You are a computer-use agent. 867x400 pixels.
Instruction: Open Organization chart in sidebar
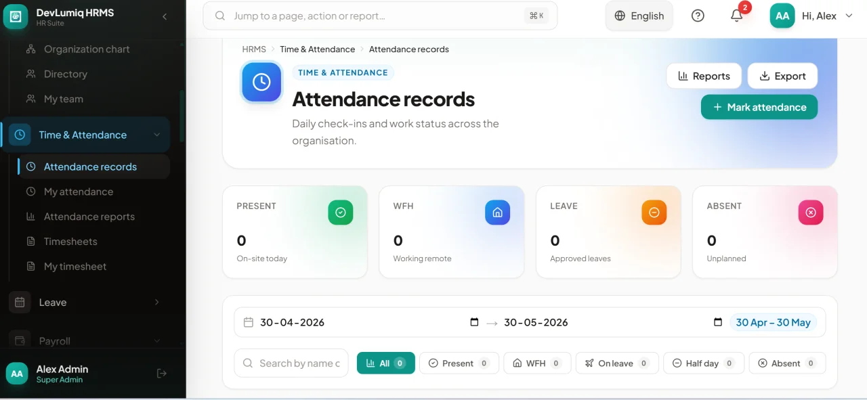[x=87, y=49]
